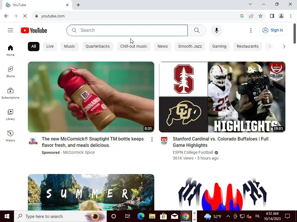The image size is (297, 222).
Task: Click the search magnifier button
Action: [x=197, y=30]
